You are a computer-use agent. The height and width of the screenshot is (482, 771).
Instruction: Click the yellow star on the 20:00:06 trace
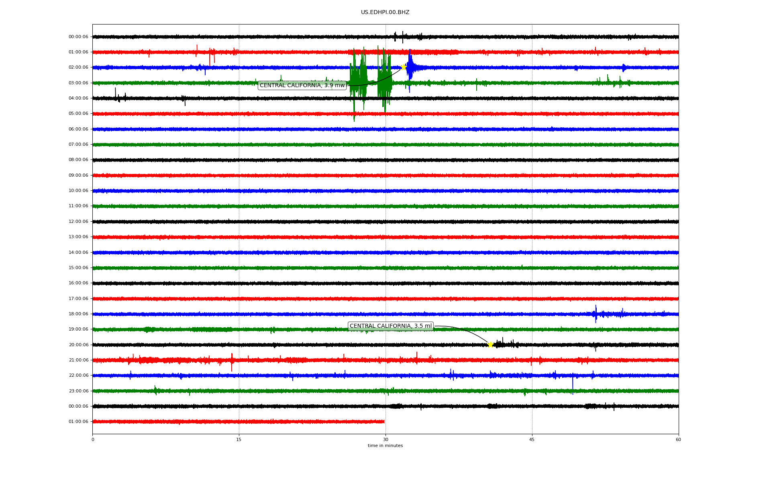(x=490, y=345)
